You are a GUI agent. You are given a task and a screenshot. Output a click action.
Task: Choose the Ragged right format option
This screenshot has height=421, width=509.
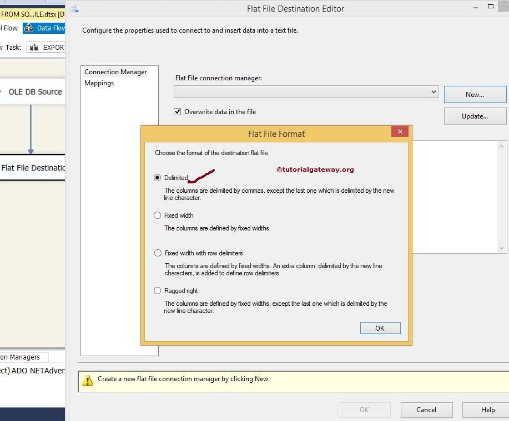point(157,290)
